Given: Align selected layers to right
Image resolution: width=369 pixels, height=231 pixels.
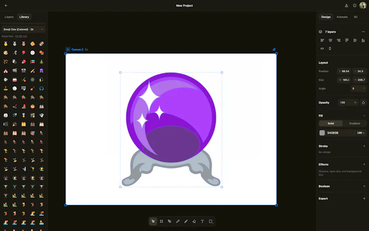Looking at the screenshot, I should coord(339,41).
